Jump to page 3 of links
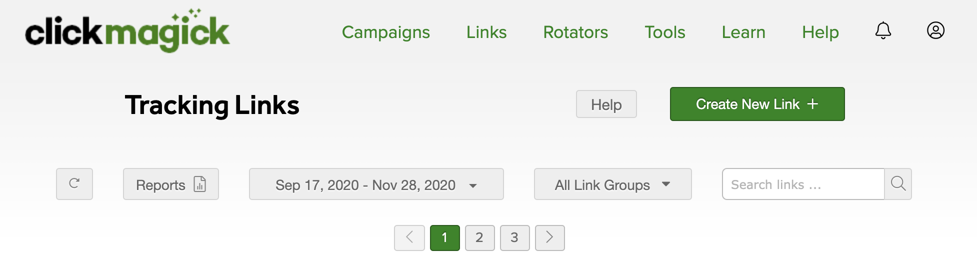977x276 pixels. [x=514, y=237]
